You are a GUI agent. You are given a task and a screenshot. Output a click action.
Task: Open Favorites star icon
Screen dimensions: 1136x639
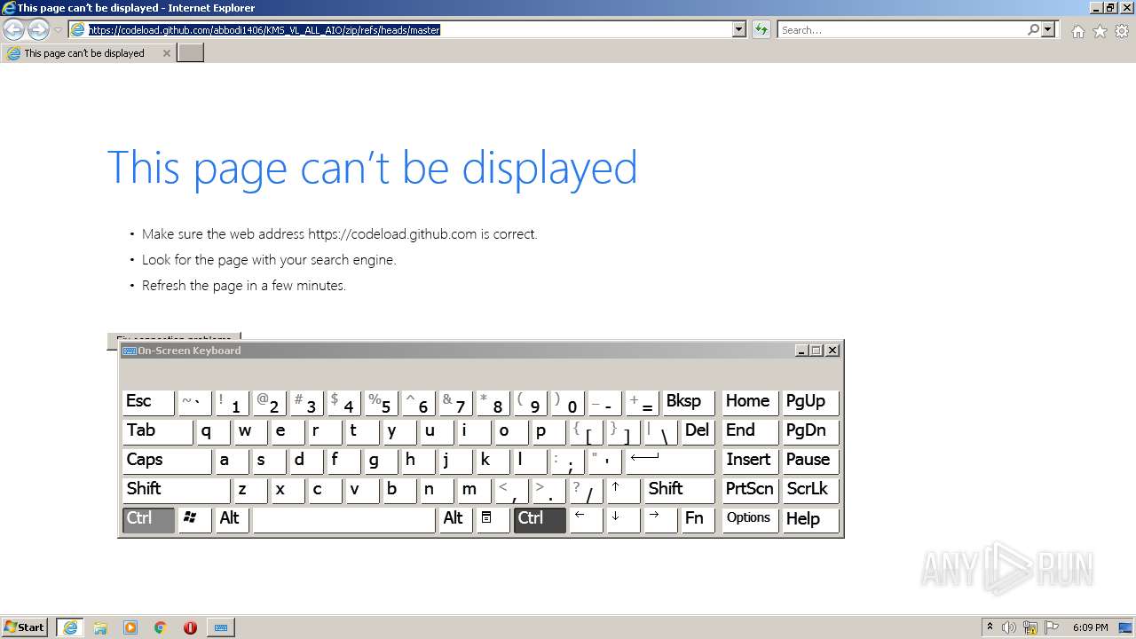click(1100, 31)
